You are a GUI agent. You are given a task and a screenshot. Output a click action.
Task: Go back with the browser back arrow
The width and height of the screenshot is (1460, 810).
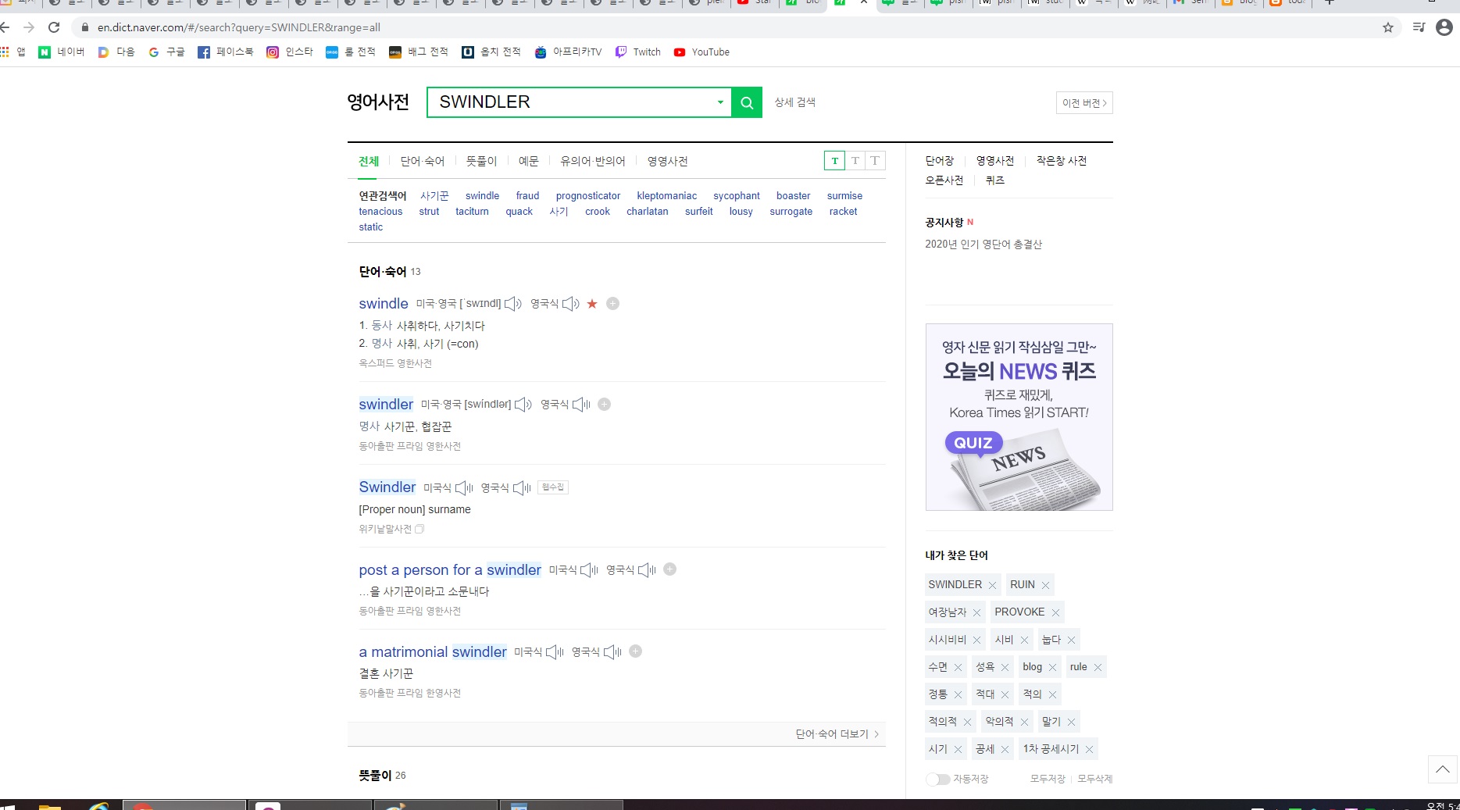pos(5,27)
